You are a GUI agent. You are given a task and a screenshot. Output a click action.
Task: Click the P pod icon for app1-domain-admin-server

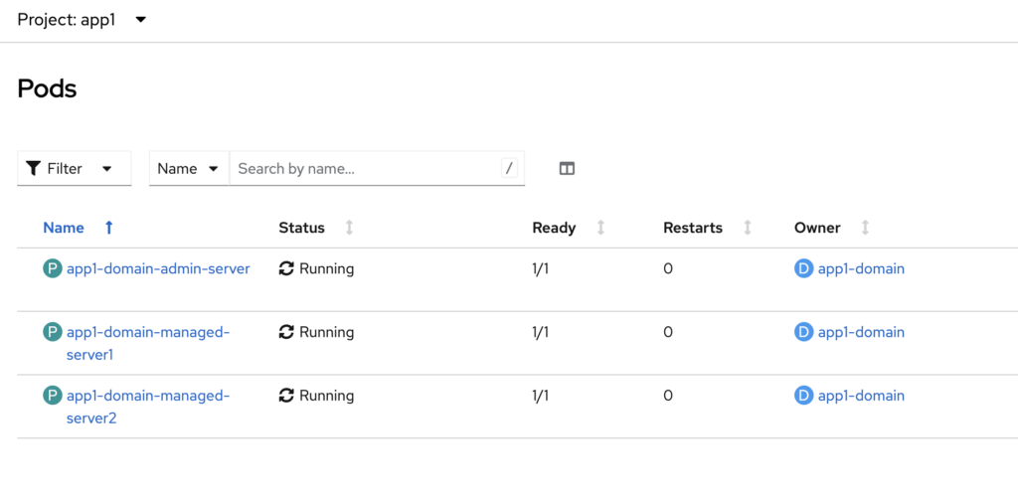(x=53, y=268)
